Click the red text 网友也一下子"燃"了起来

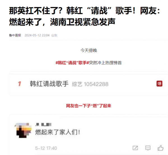point(88,106)
